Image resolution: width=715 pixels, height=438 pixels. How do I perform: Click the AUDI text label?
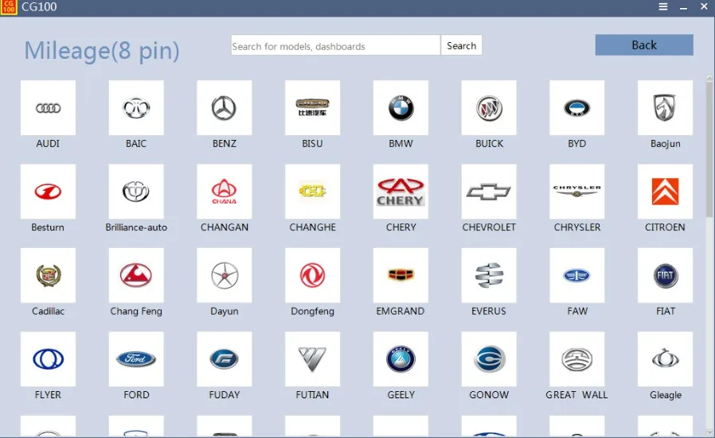pyautogui.click(x=48, y=143)
